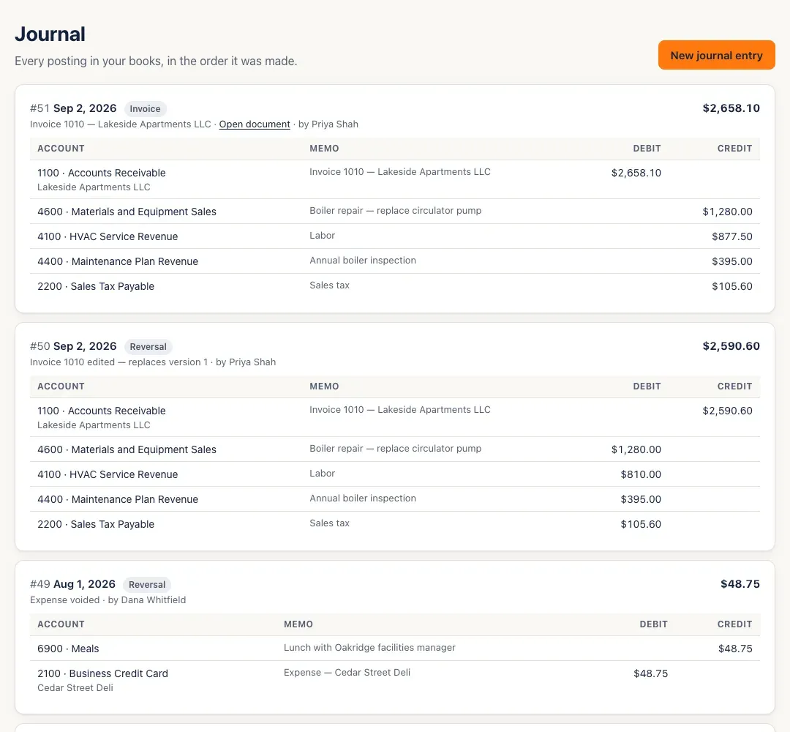Click the Boiler repair memo in entry #50

pos(395,449)
